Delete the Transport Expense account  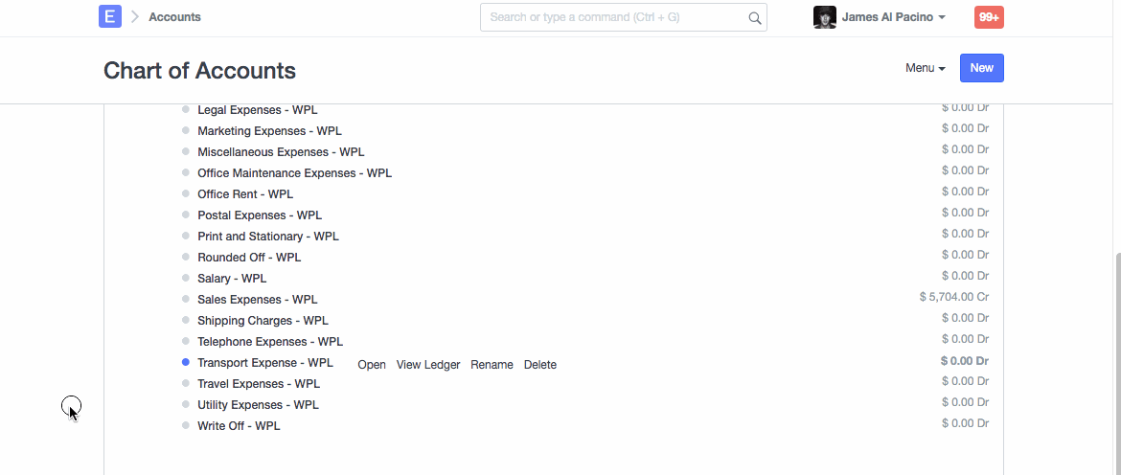[539, 365]
